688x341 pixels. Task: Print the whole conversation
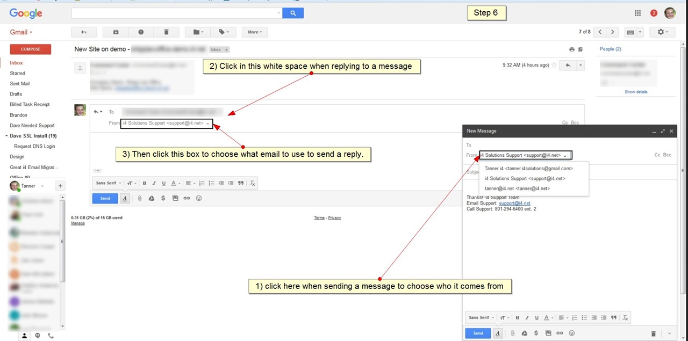coord(571,49)
